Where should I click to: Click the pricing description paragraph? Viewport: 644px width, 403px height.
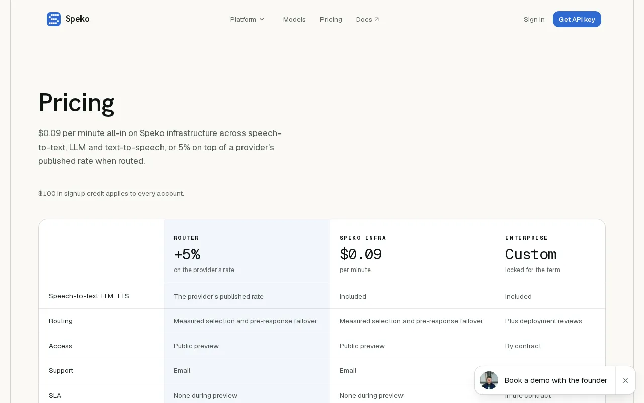click(160, 147)
